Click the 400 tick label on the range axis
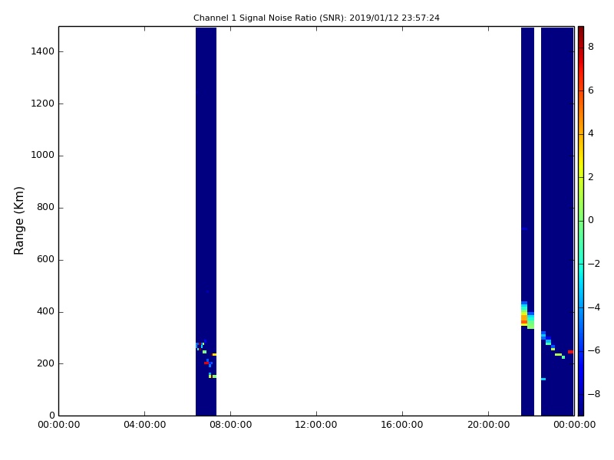 tap(45, 311)
